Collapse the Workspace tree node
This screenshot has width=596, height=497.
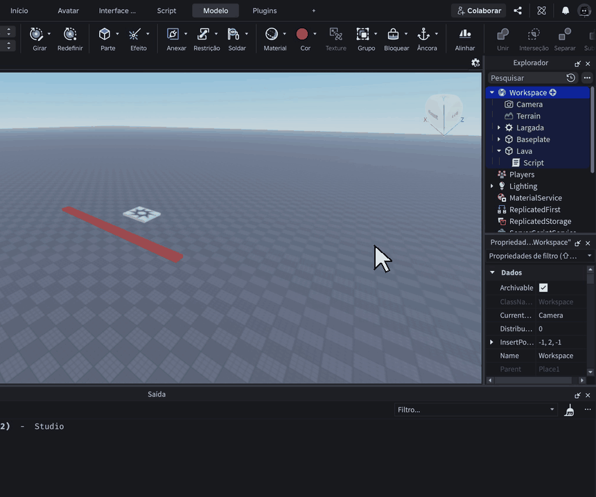click(492, 92)
